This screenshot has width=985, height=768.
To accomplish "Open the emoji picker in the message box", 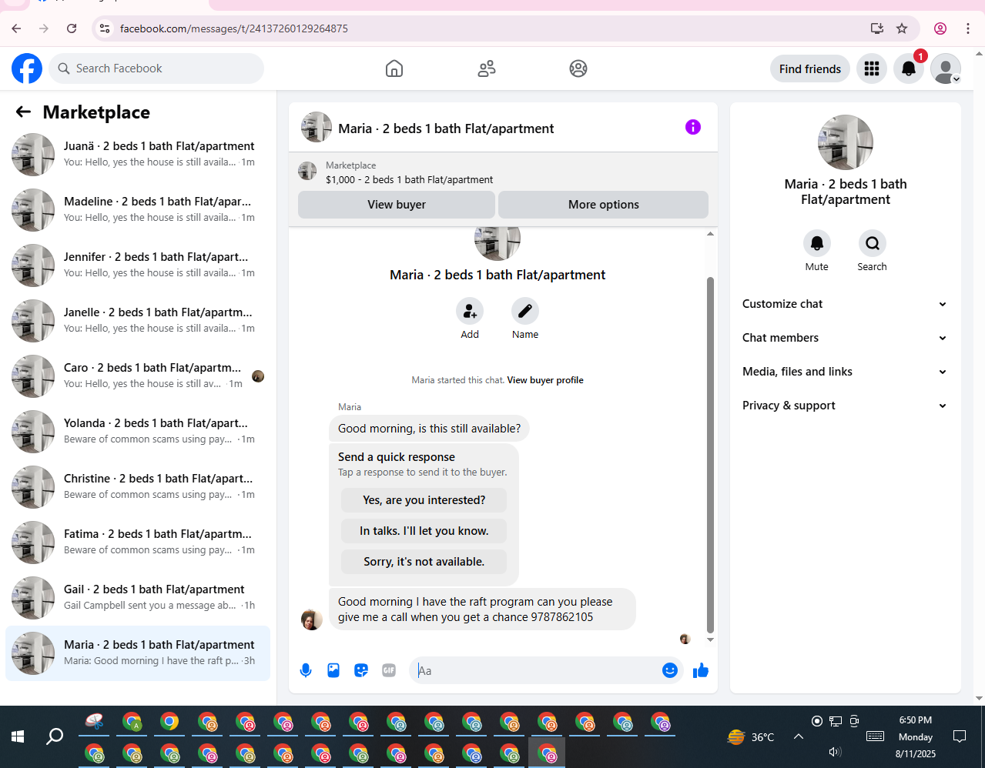I will 670,670.
